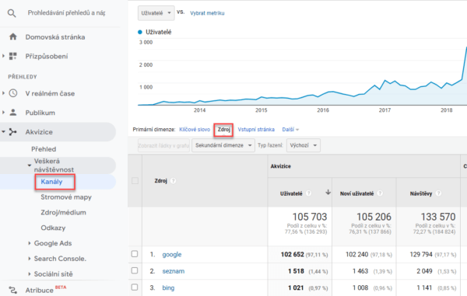Tick the select-all rows checkbox

pos(135,181)
